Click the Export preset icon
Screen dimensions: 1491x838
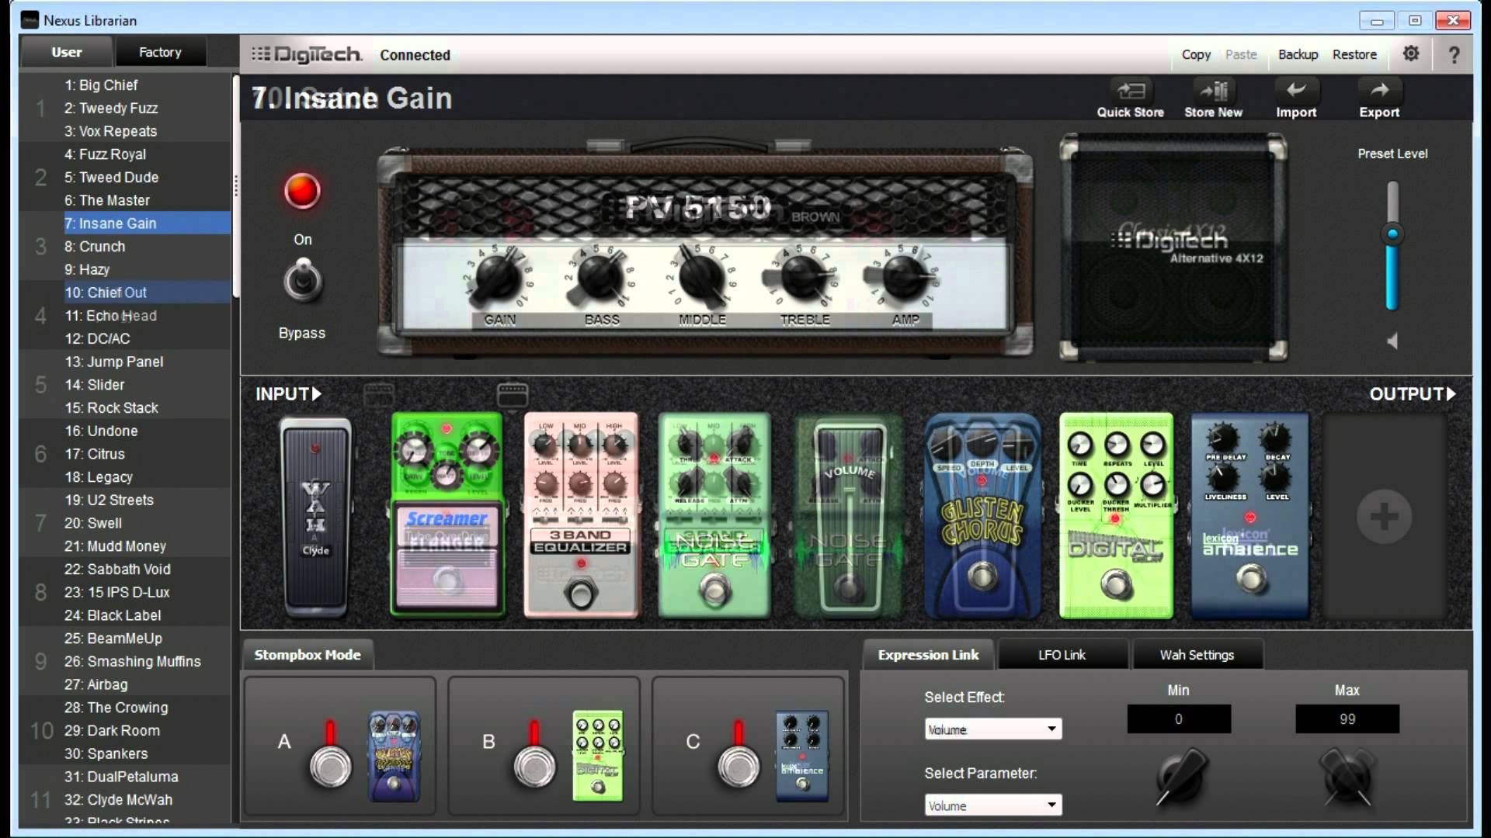coord(1379,90)
